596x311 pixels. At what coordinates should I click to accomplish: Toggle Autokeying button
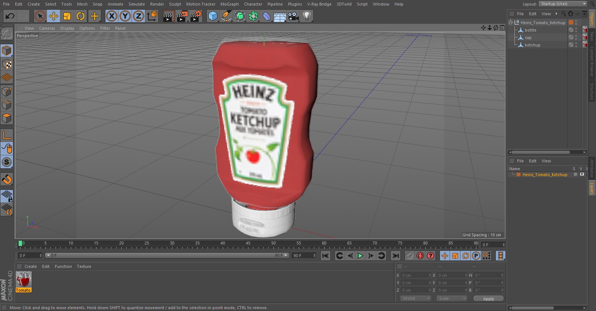point(420,256)
